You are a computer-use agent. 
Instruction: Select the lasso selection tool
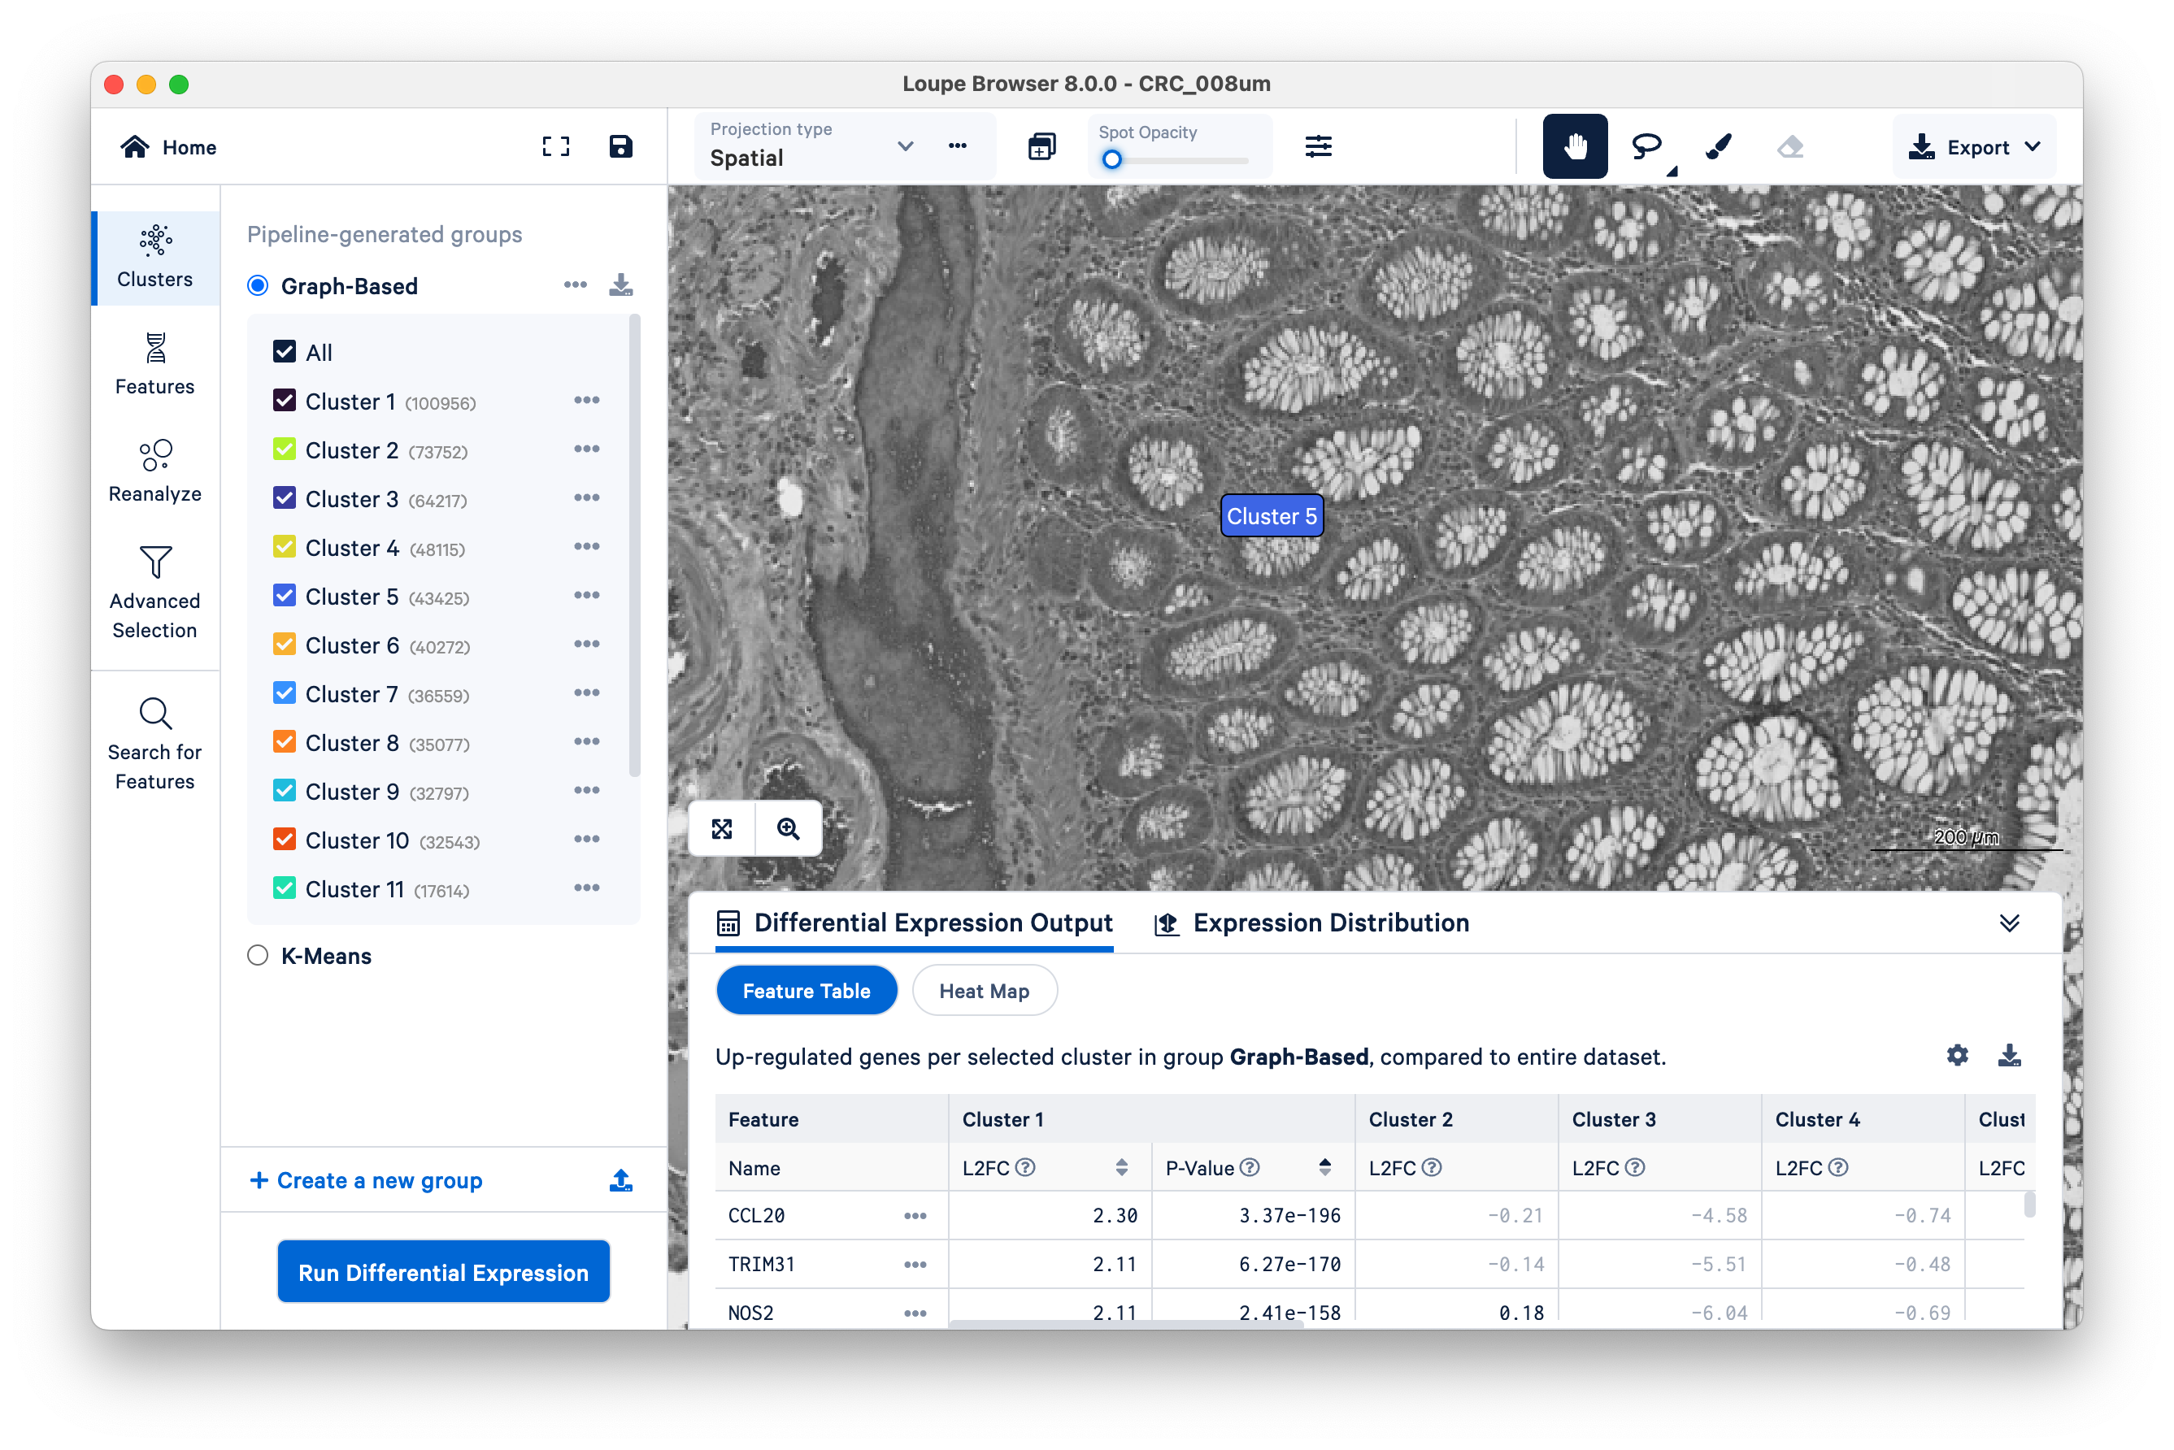[1646, 146]
